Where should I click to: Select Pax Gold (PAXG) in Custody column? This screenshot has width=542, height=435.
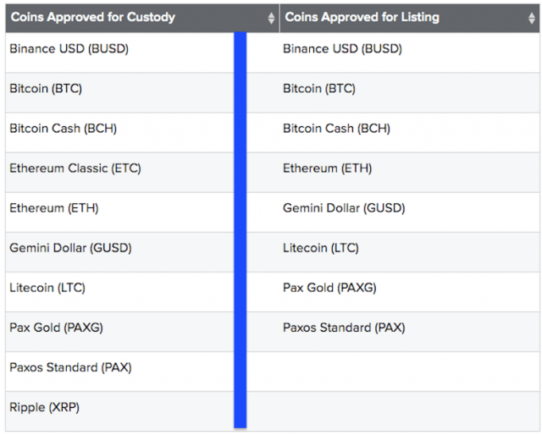[56, 328]
